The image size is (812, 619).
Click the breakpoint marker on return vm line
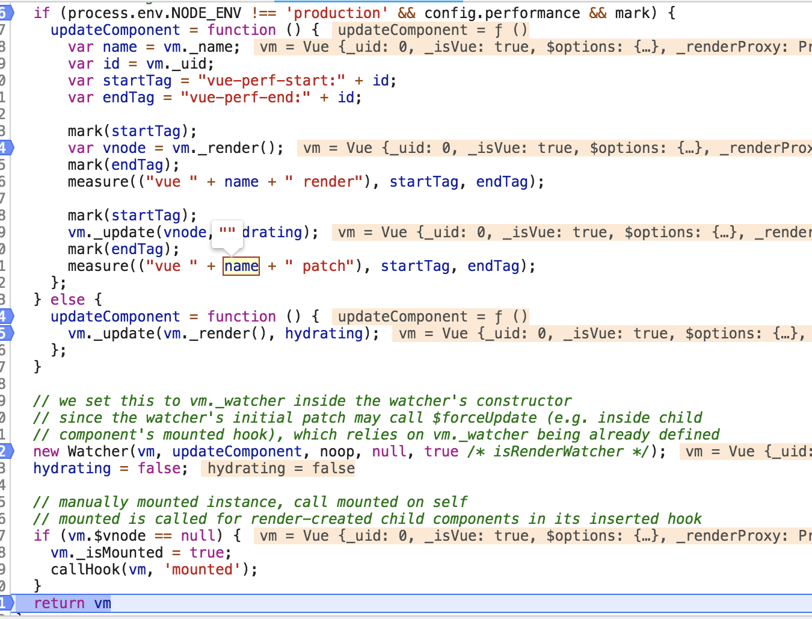pos(5,603)
